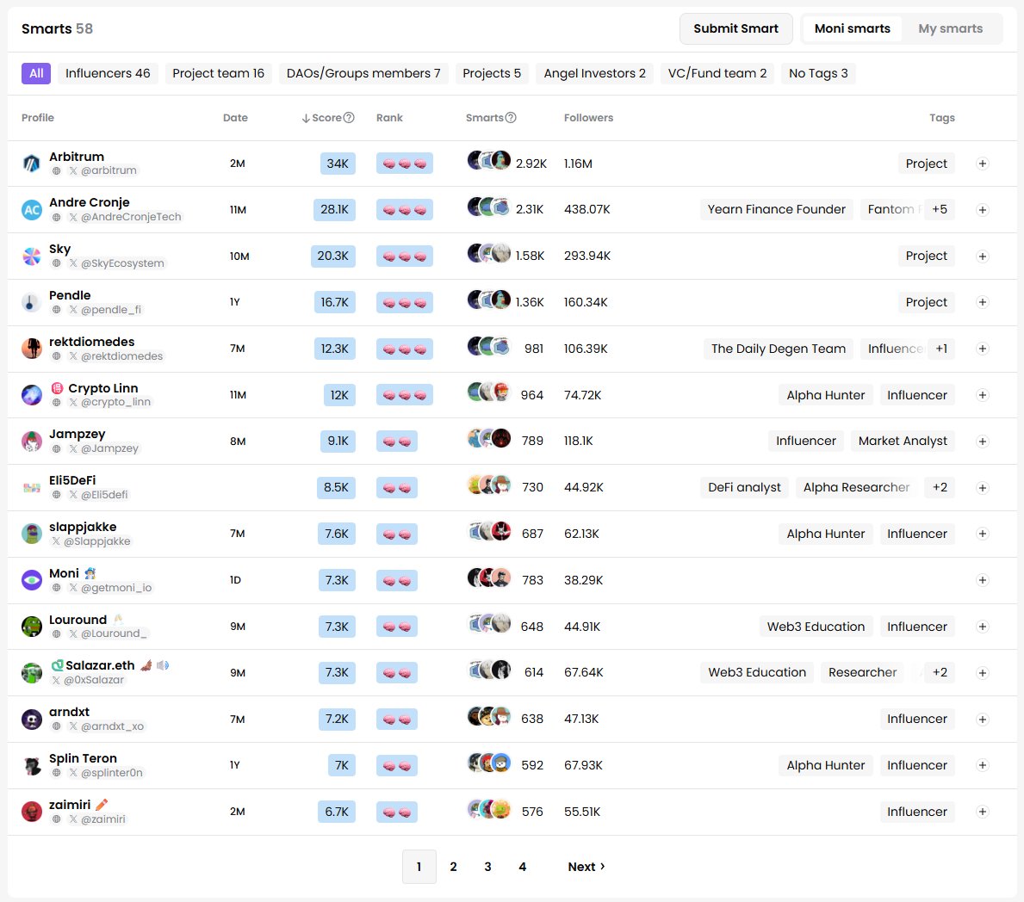This screenshot has width=1024, height=902.
Task: Click the plus icon in slappjakke row
Action: (982, 534)
